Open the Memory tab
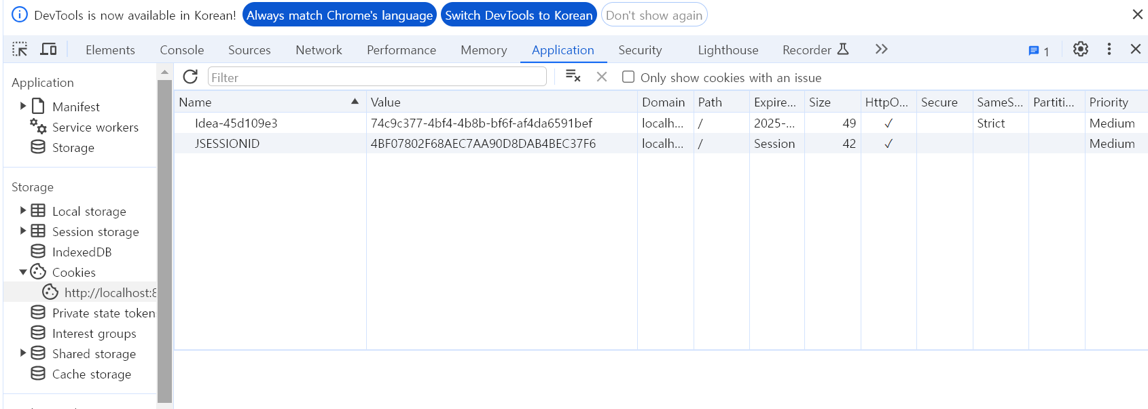The height and width of the screenshot is (409, 1148). click(x=484, y=50)
